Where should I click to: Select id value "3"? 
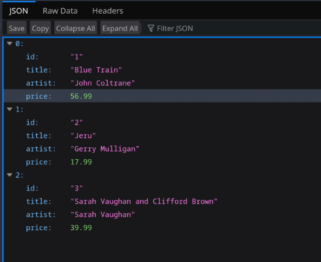click(77, 188)
